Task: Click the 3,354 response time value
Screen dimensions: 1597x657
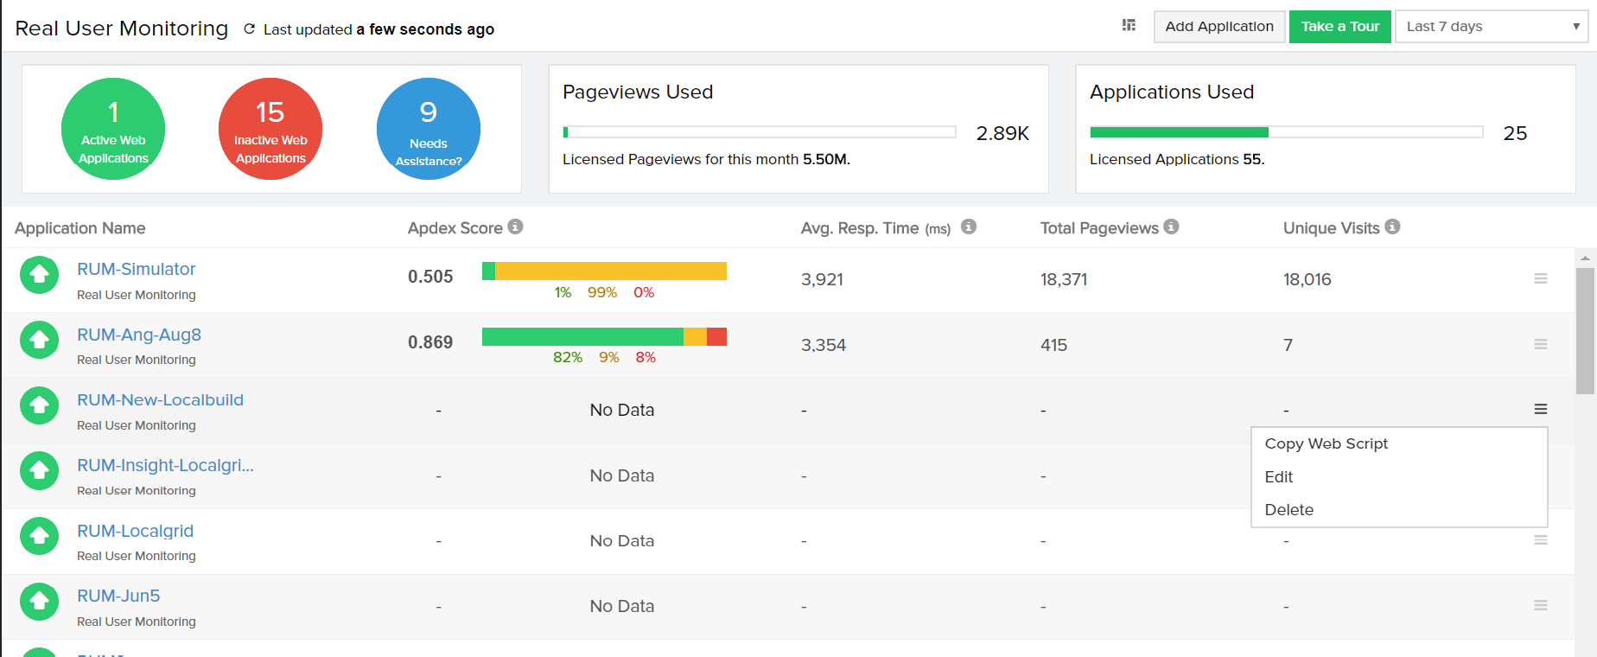Action: (824, 345)
